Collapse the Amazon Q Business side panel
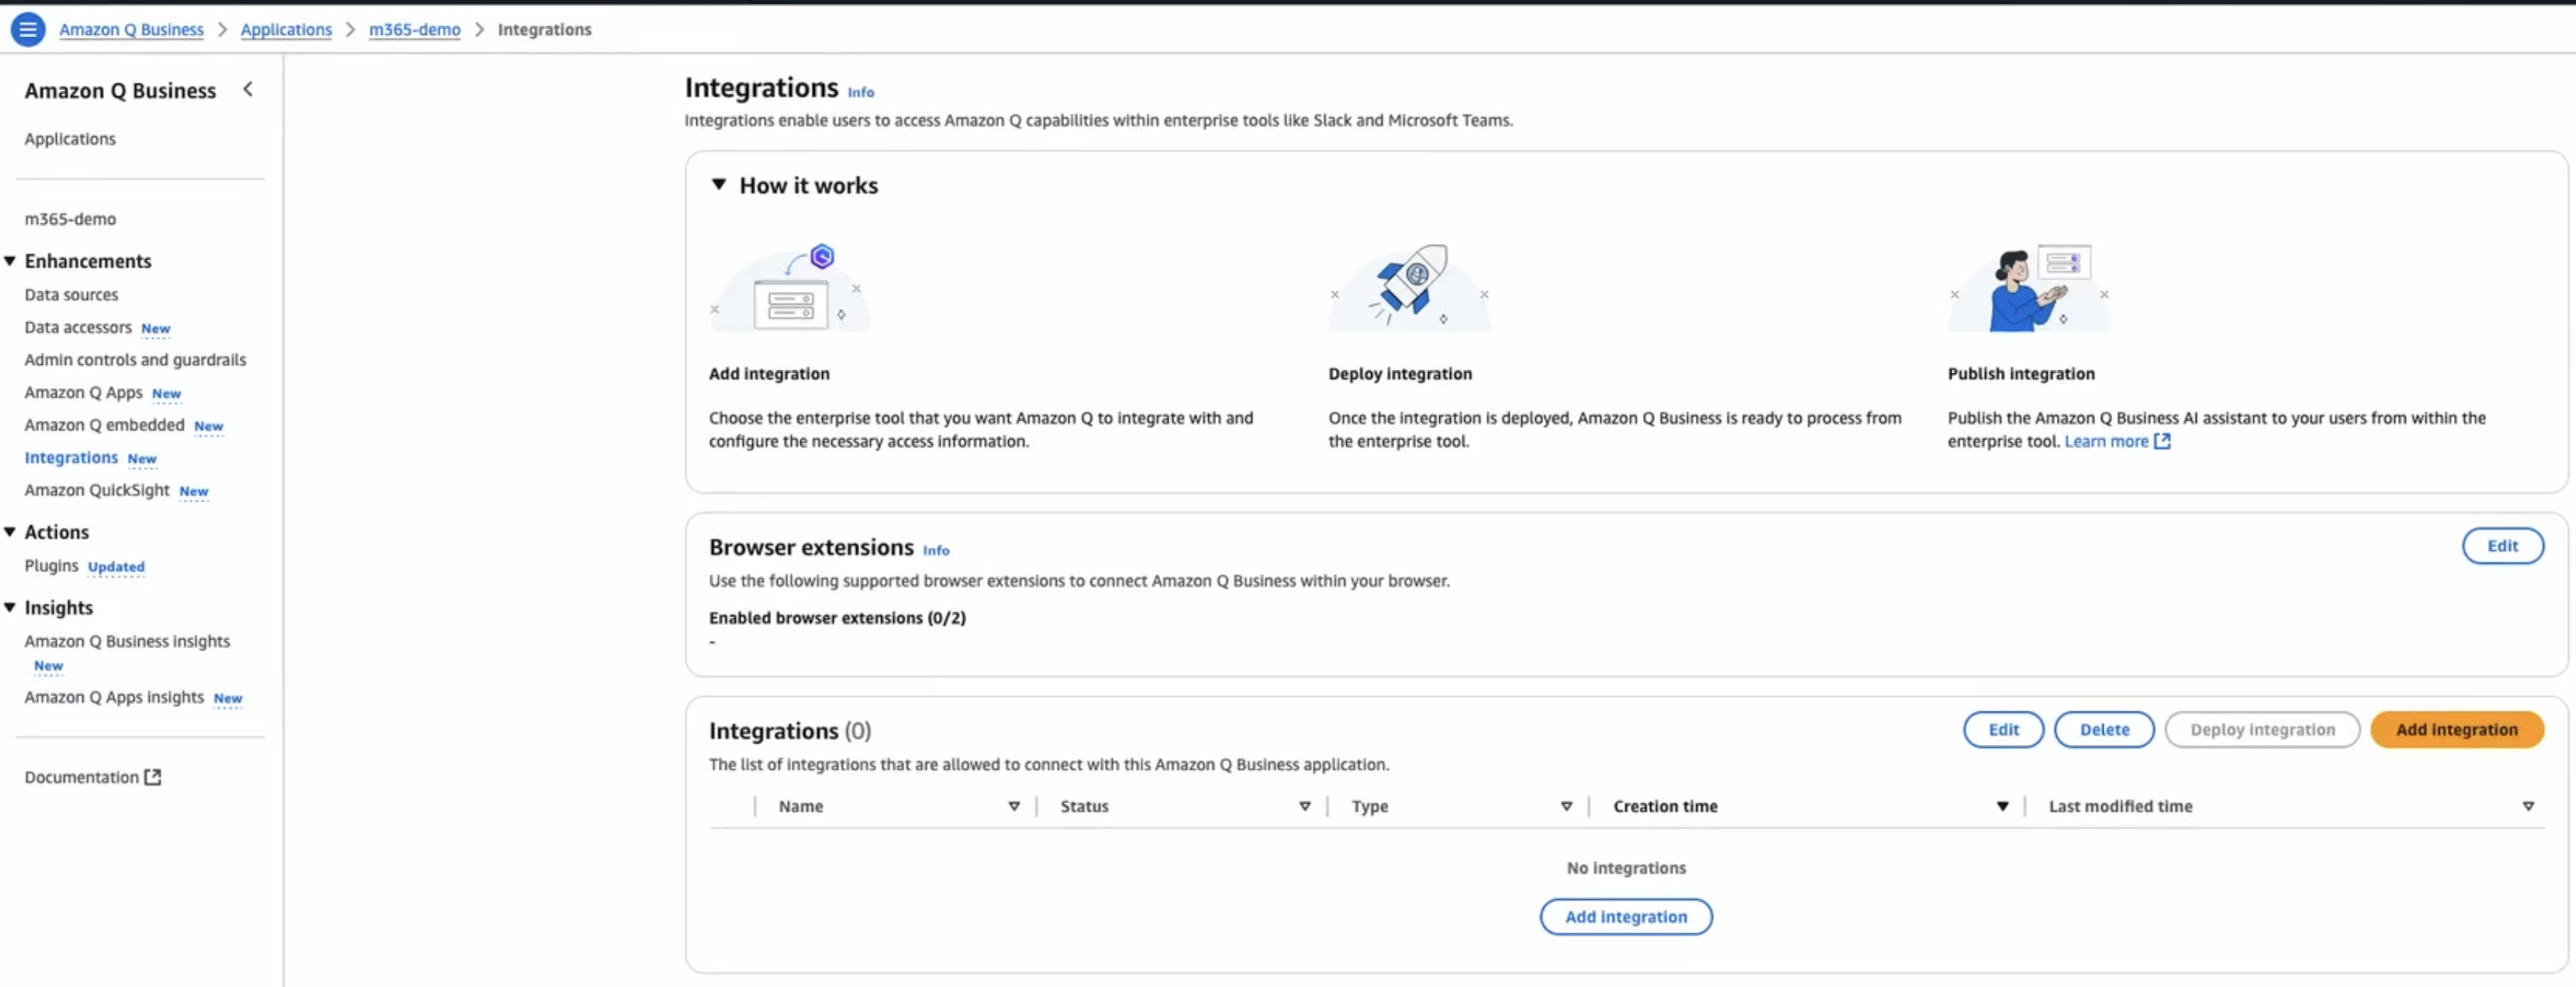2576x987 pixels. coord(248,90)
